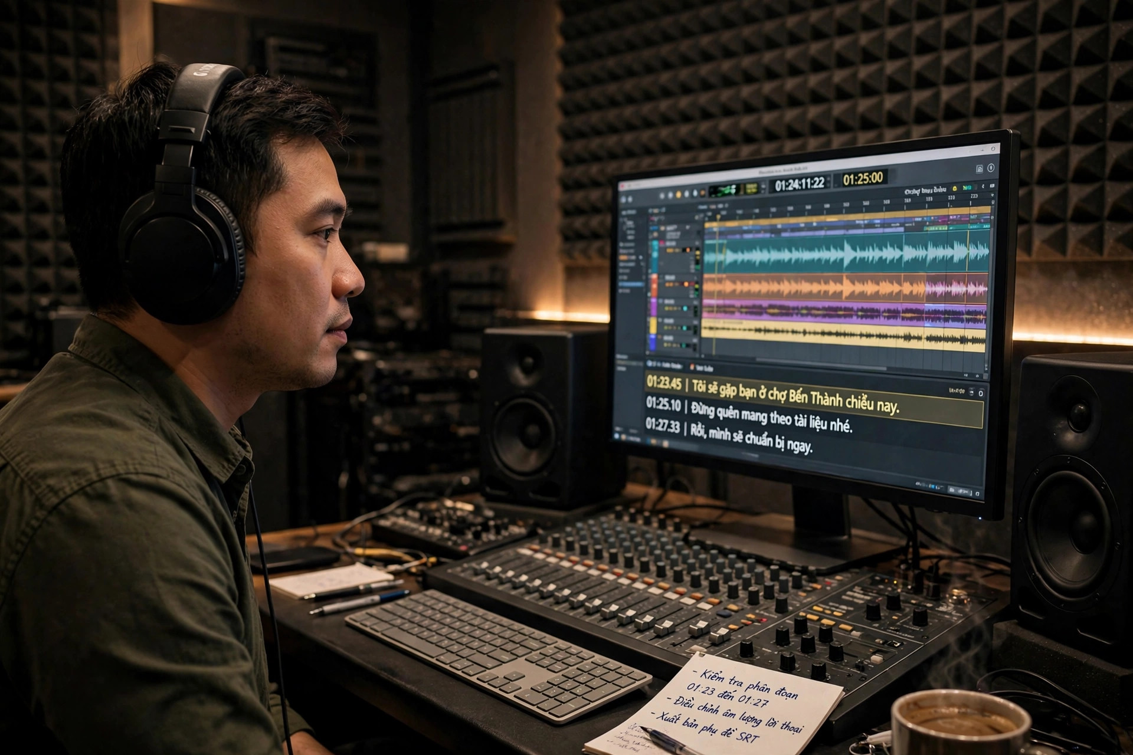This screenshot has height=755, width=1133.
Task: Select the yellow waveform clip on the bottom track
Action: 843,335
